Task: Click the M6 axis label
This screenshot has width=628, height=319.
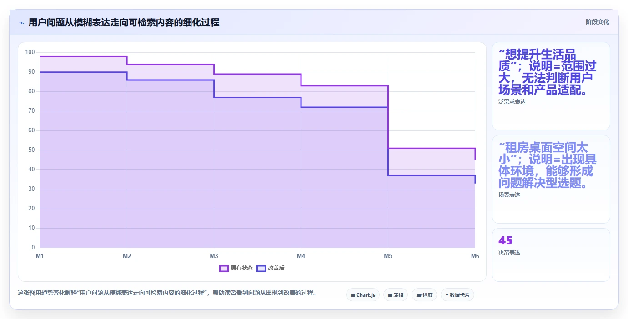Action: (475, 256)
